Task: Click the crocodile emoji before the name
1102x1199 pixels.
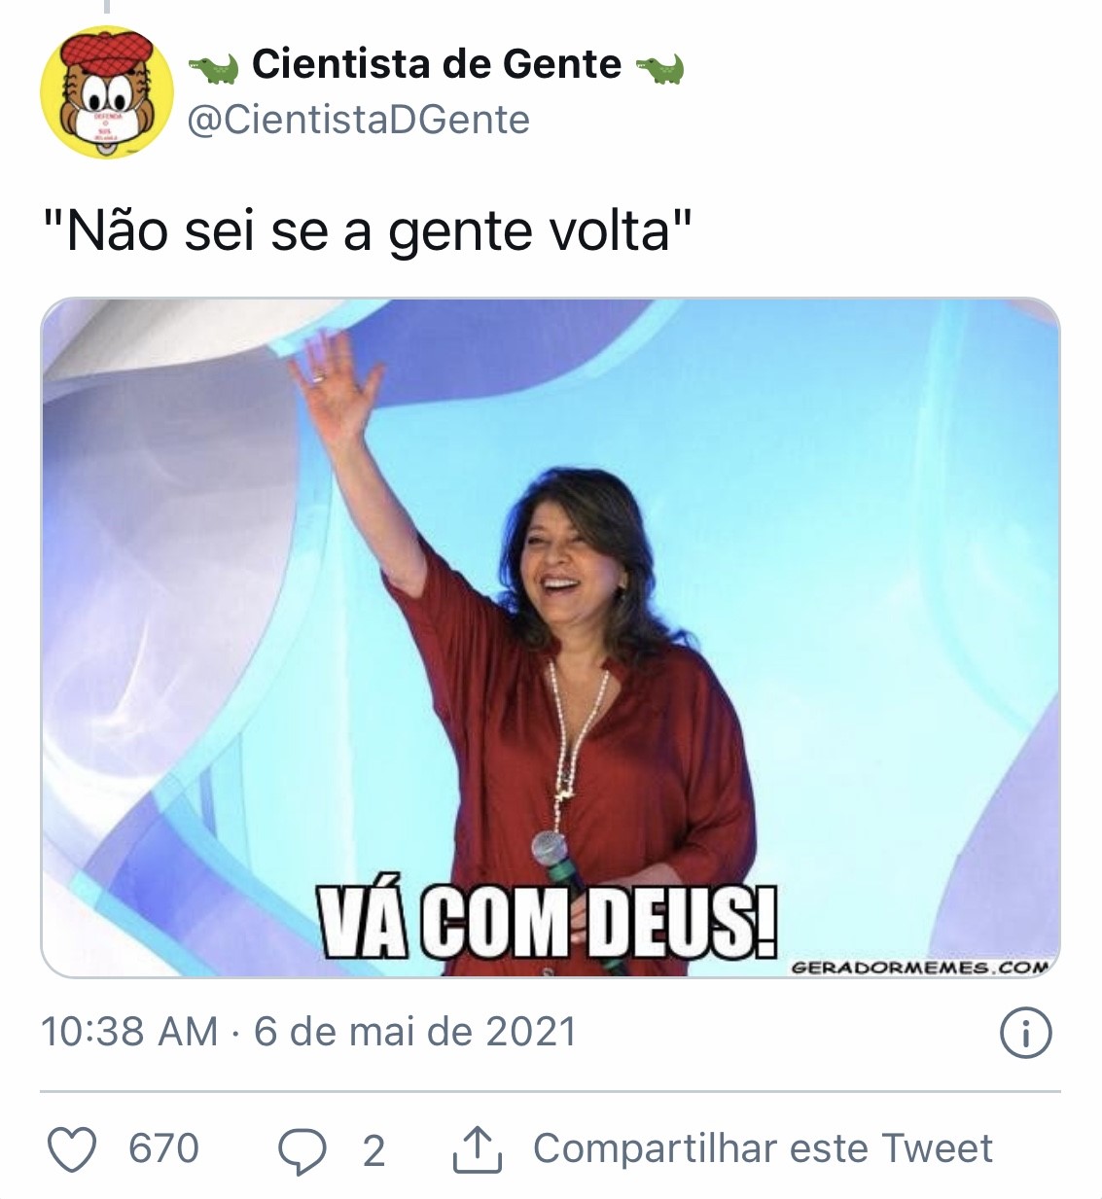Action: tap(214, 68)
